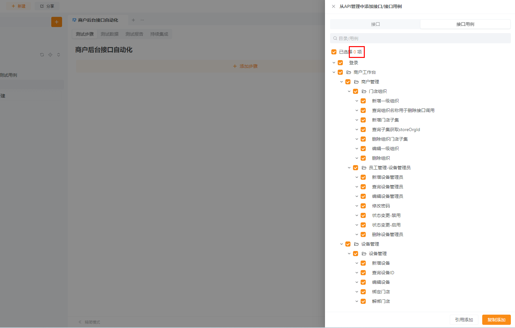Viewport: 515px width, 328px height.
Task: Collapse the 门店组织 folder
Action: 349,91
